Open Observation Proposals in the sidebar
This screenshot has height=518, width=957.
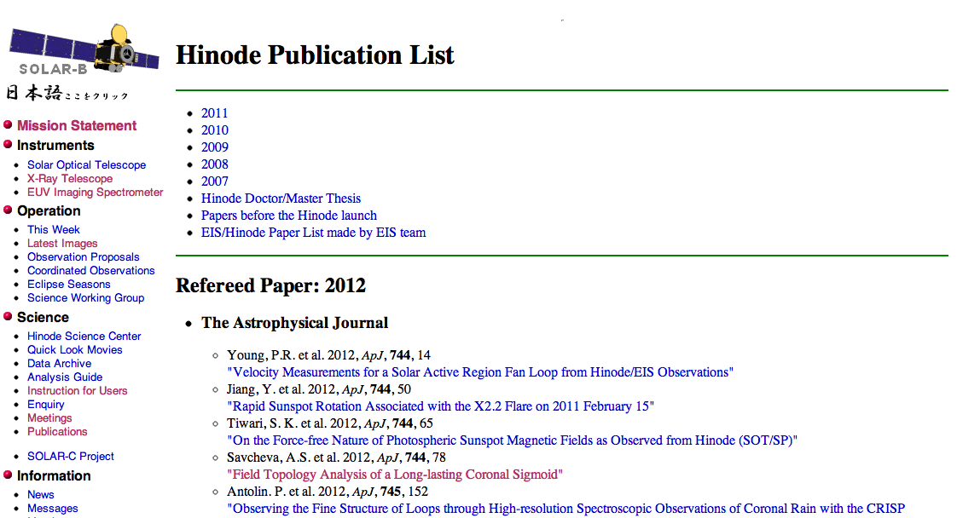tap(83, 257)
